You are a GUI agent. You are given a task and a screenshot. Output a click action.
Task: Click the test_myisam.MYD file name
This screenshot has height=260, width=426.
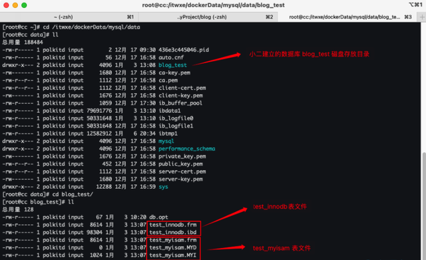point(173,247)
